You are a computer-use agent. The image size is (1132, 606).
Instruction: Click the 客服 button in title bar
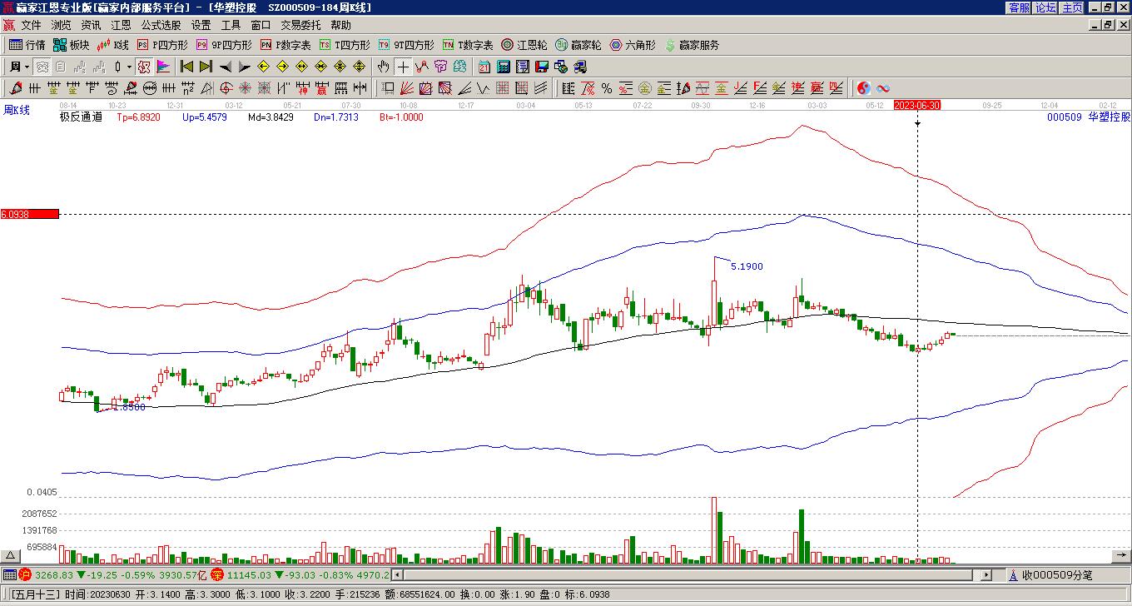coord(1019,7)
